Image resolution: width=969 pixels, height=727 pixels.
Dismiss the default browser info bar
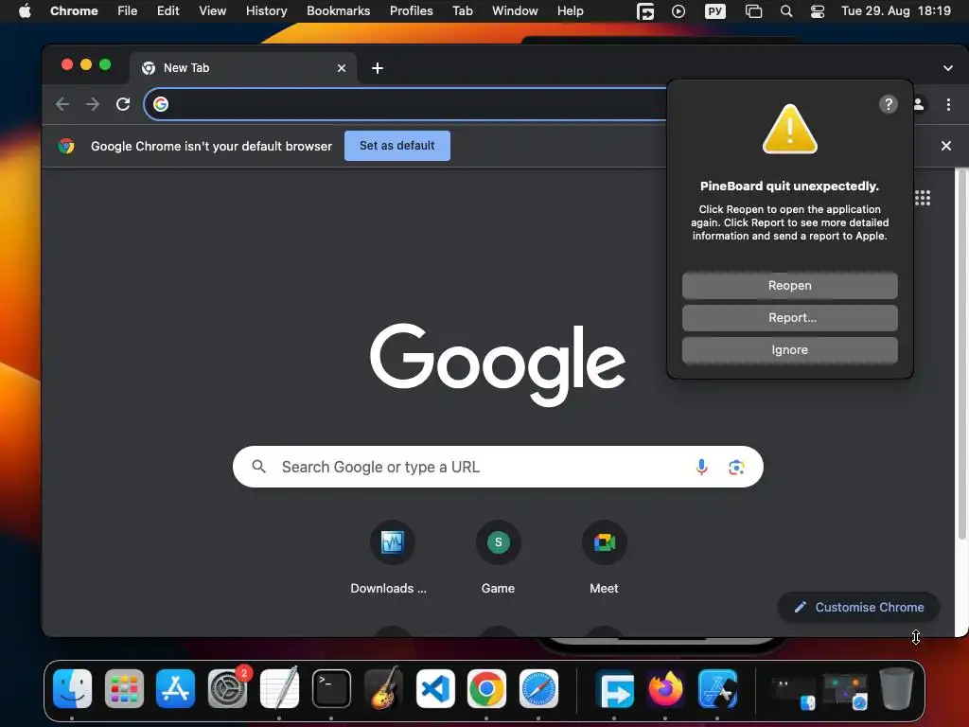(x=946, y=146)
